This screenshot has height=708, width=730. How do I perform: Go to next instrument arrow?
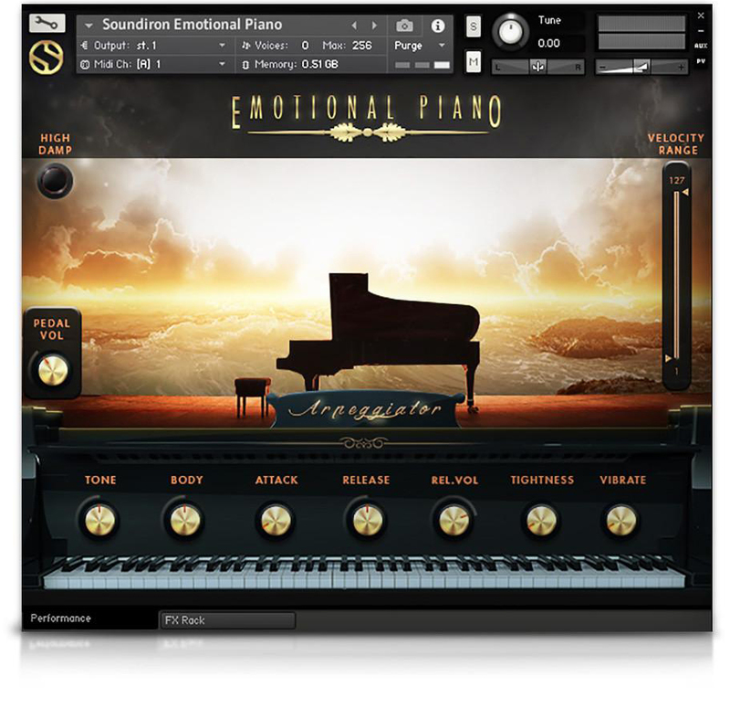tap(374, 26)
